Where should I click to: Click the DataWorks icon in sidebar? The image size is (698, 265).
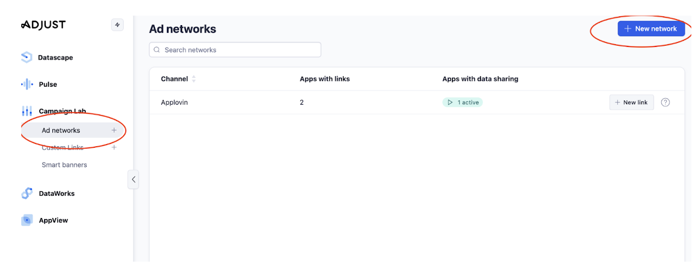coord(27,194)
